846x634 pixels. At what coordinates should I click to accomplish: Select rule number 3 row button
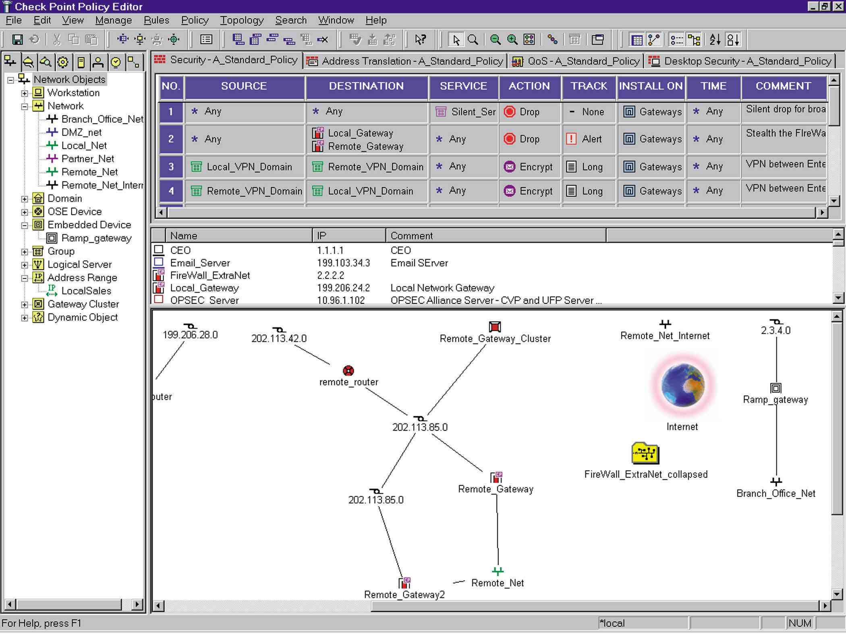(171, 167)
